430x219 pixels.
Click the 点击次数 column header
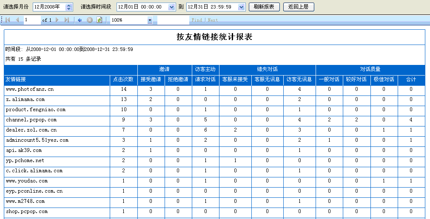pos(123,79)
